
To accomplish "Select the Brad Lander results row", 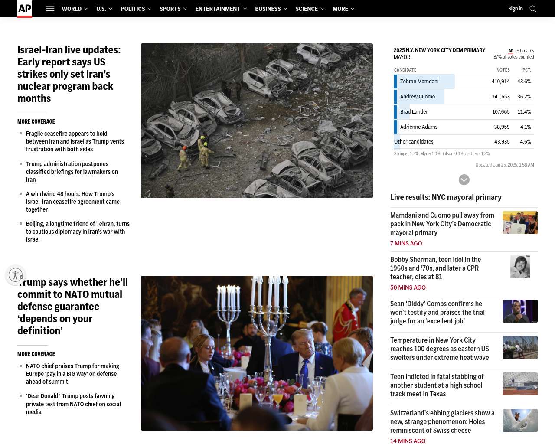I will pyautogui.click(x=464, y=112).
